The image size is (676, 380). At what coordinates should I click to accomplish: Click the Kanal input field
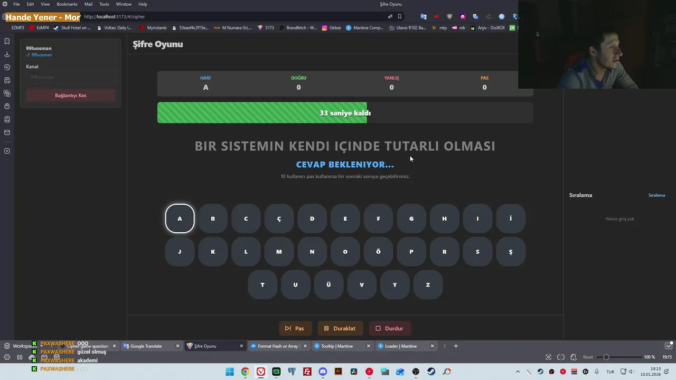coord(71,77)
